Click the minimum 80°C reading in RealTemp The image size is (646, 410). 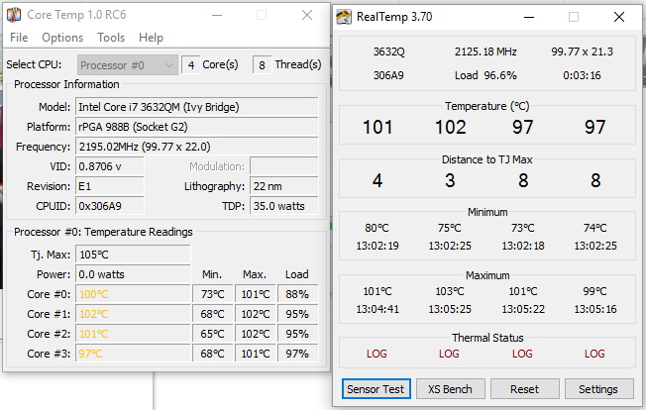[x=377, y=228]
